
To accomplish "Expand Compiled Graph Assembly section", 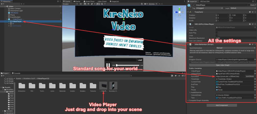I will [x=188, y=100].
